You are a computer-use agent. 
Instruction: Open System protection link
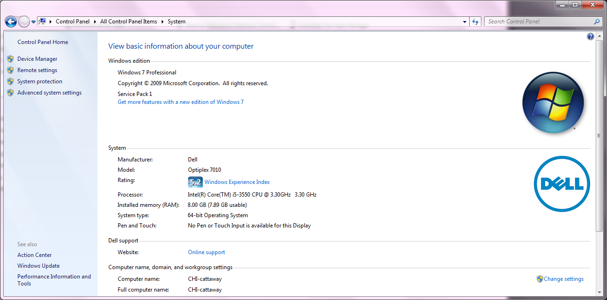coord(40,81)
